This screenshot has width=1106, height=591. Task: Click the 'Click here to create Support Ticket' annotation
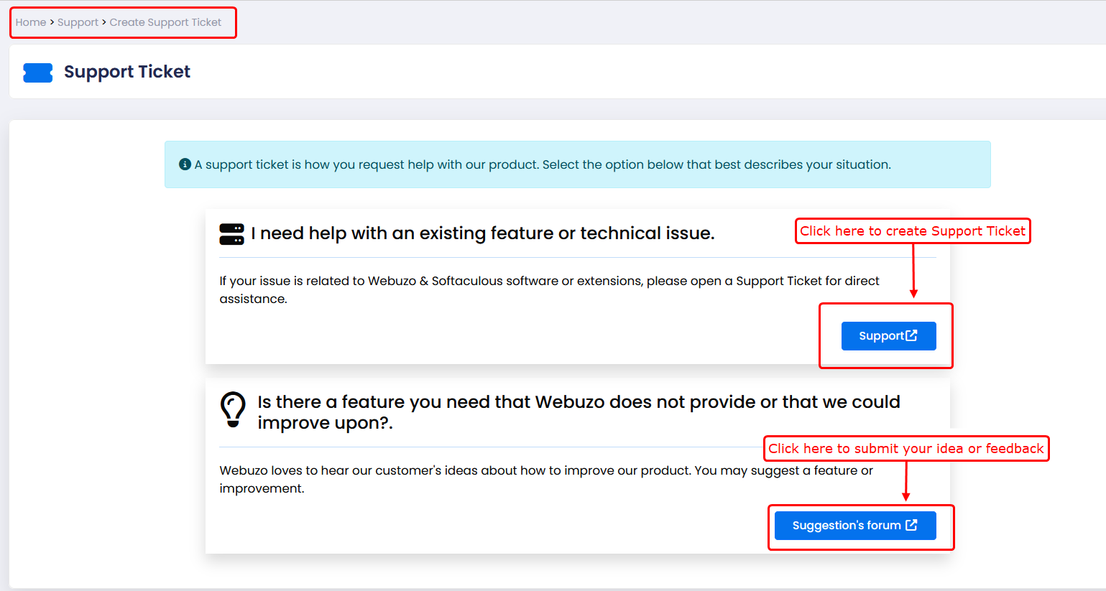pos(913,231)
